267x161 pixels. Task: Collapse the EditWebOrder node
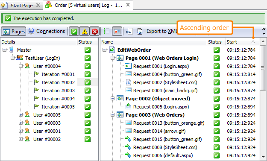104,50
